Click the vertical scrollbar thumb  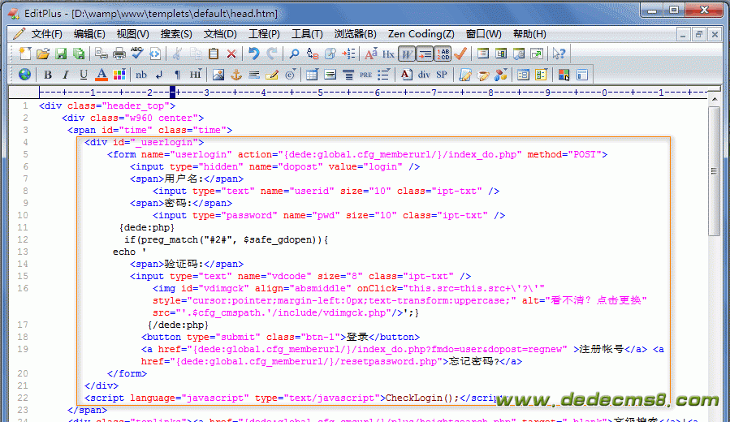coord(714,171)
